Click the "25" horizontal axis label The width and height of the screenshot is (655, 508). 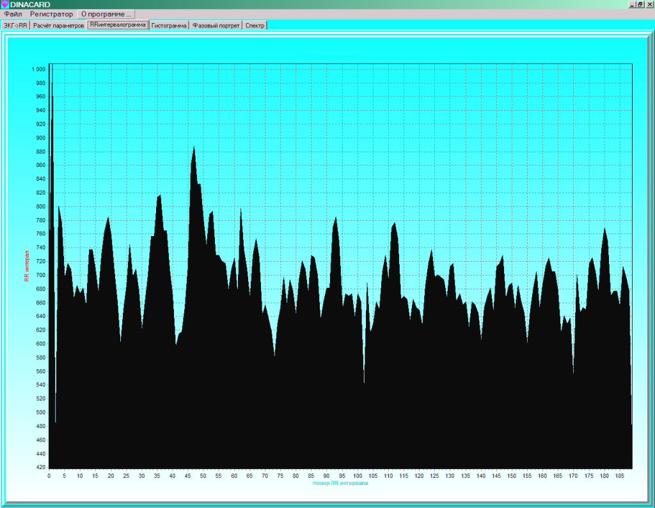(126, 476)
